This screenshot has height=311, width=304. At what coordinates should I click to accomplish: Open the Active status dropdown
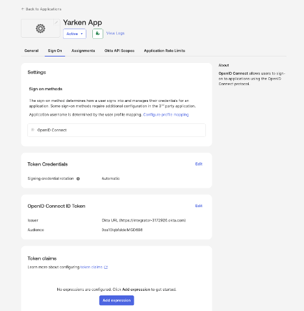tap(75, 34)
